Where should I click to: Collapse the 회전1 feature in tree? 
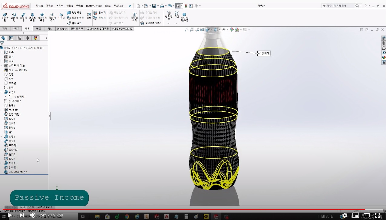[x=1, y=92]
